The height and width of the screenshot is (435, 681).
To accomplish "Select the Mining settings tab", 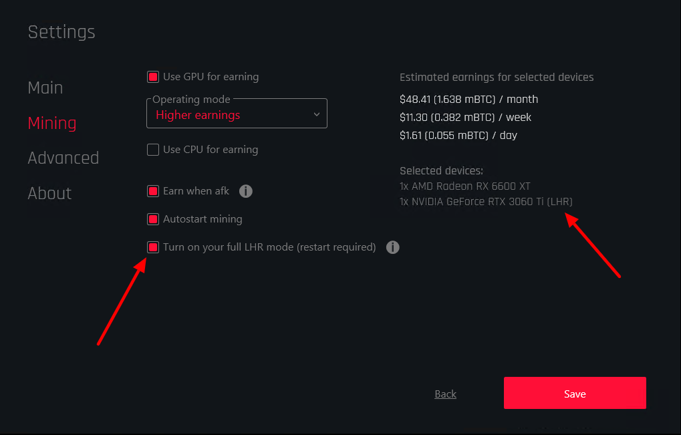I will 52,123.
